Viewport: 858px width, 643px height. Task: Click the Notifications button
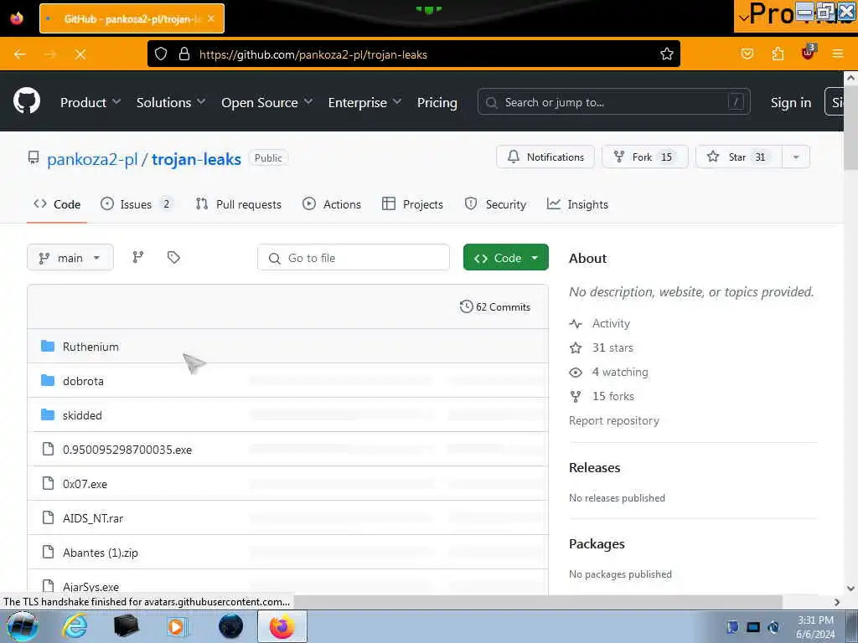[x=545, y=157]
